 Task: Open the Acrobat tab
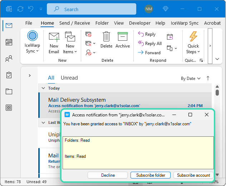[x=212, y=23]
